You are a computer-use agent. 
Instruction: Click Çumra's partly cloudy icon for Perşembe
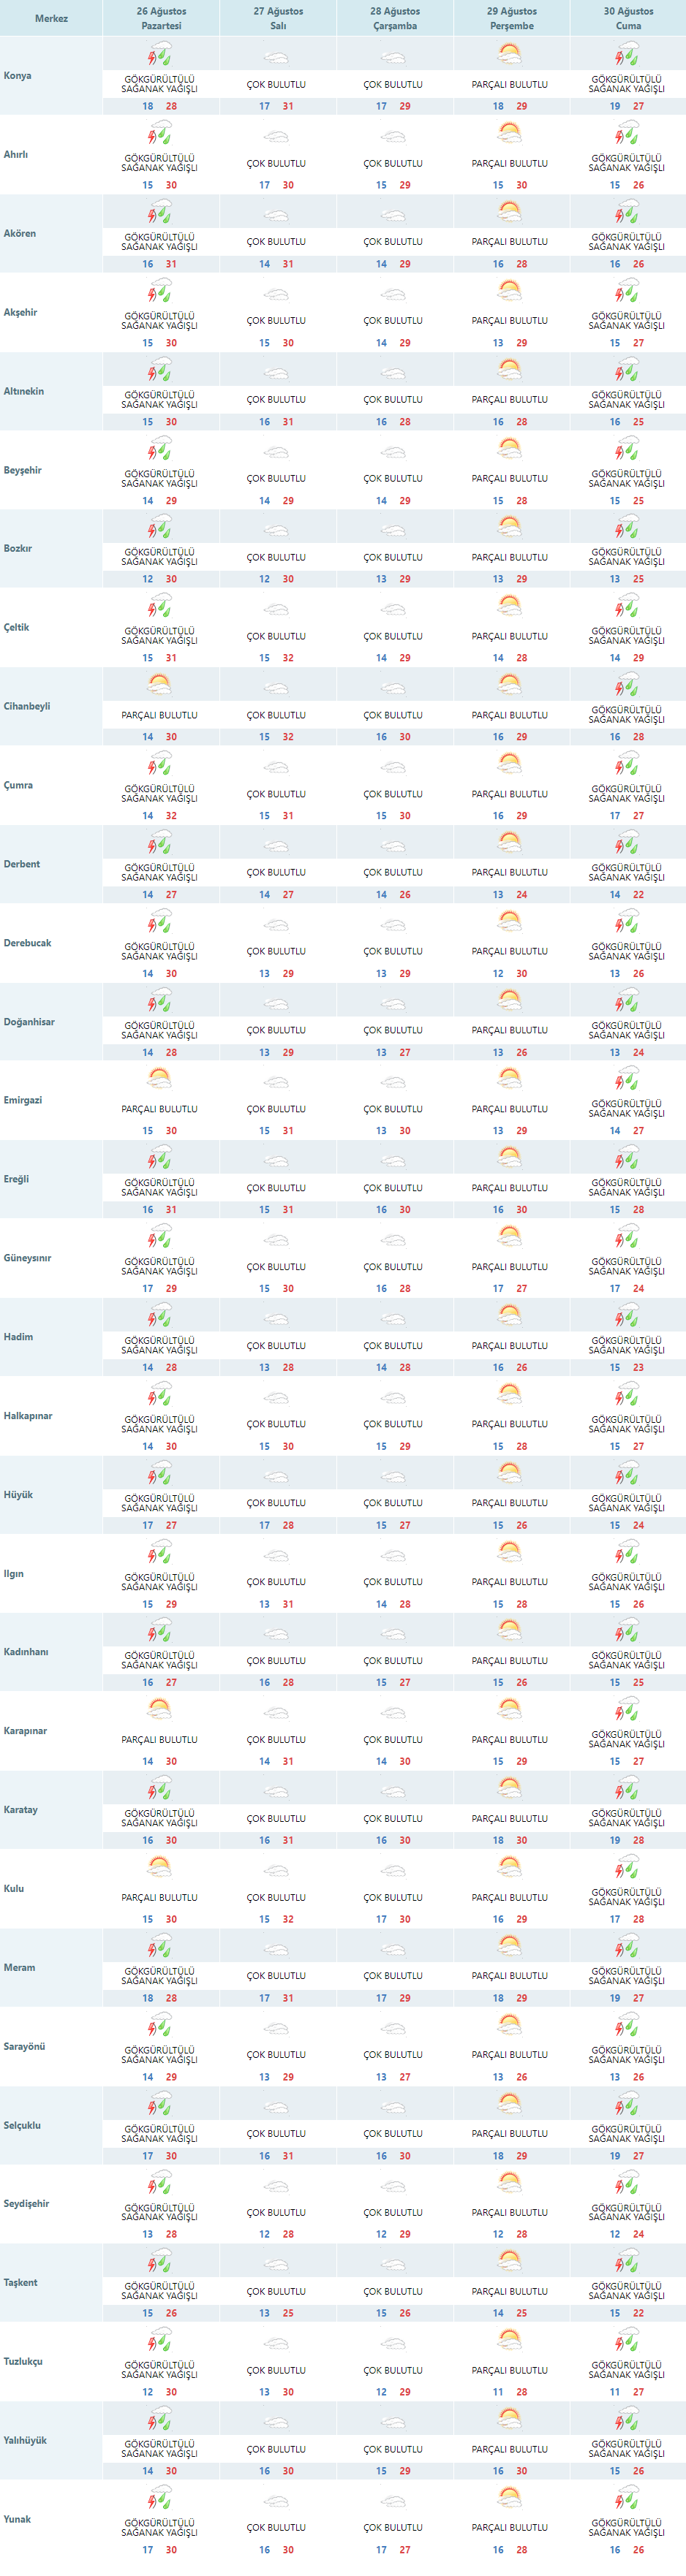point(510,764)
